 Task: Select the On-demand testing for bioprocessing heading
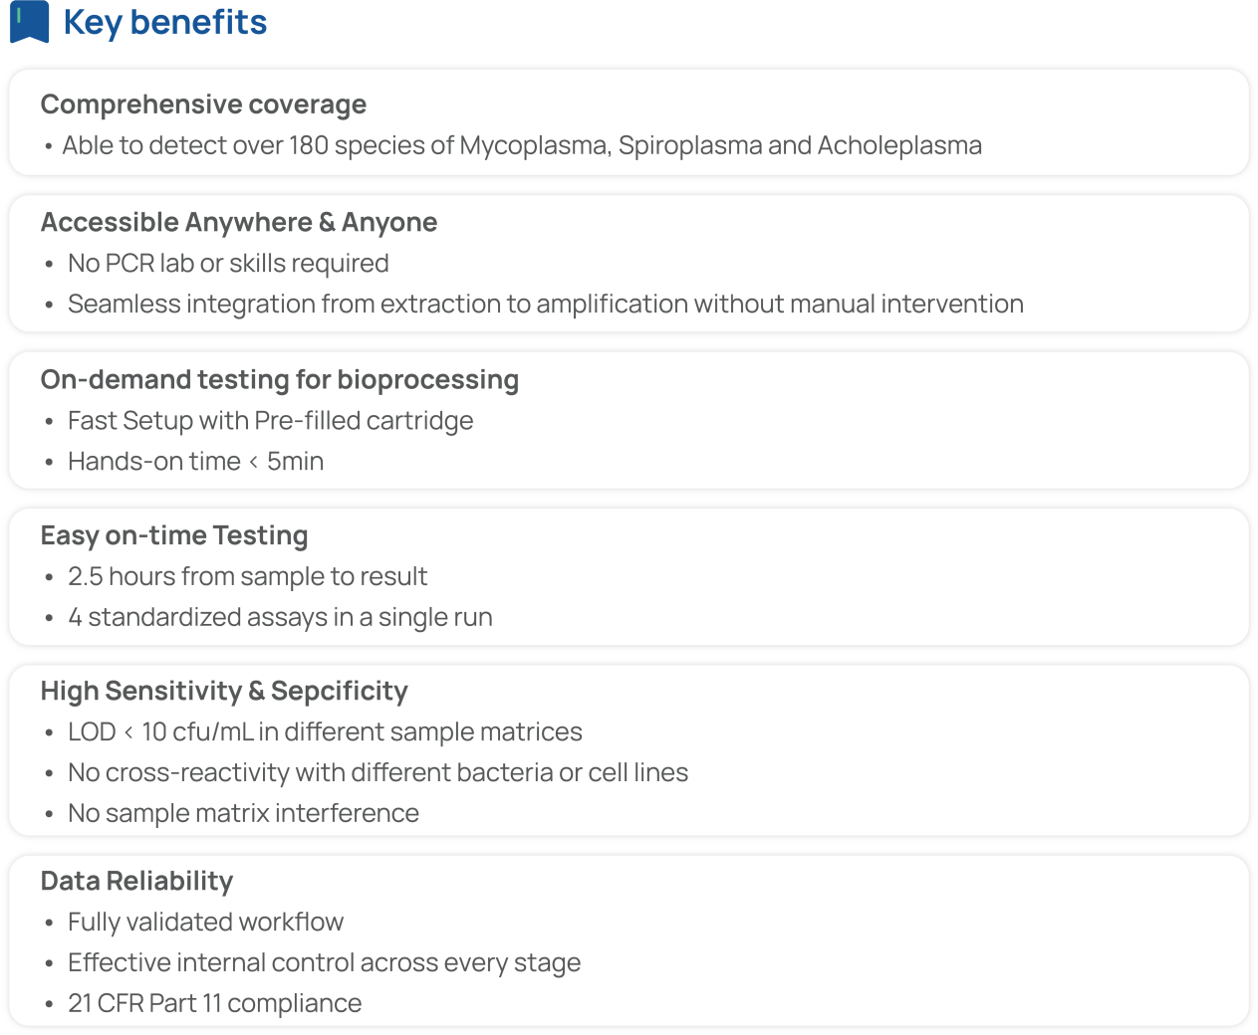279,379
